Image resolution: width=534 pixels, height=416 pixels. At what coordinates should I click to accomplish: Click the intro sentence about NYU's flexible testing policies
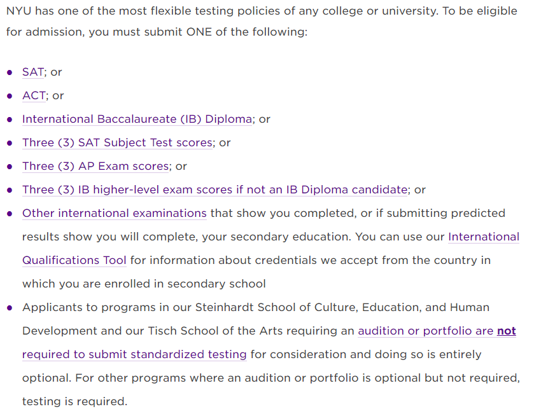[x=261, y=12]
